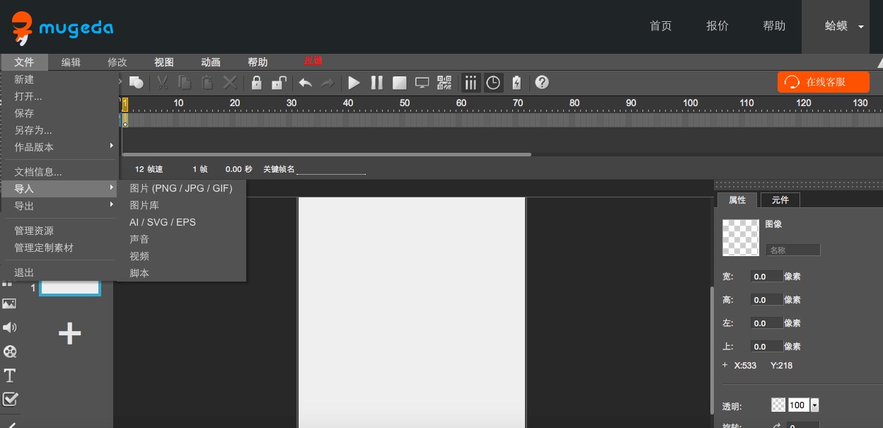Expand the 作品版本 submenu
Viewport: 883px width, 428px height.
tap(59, 147)
